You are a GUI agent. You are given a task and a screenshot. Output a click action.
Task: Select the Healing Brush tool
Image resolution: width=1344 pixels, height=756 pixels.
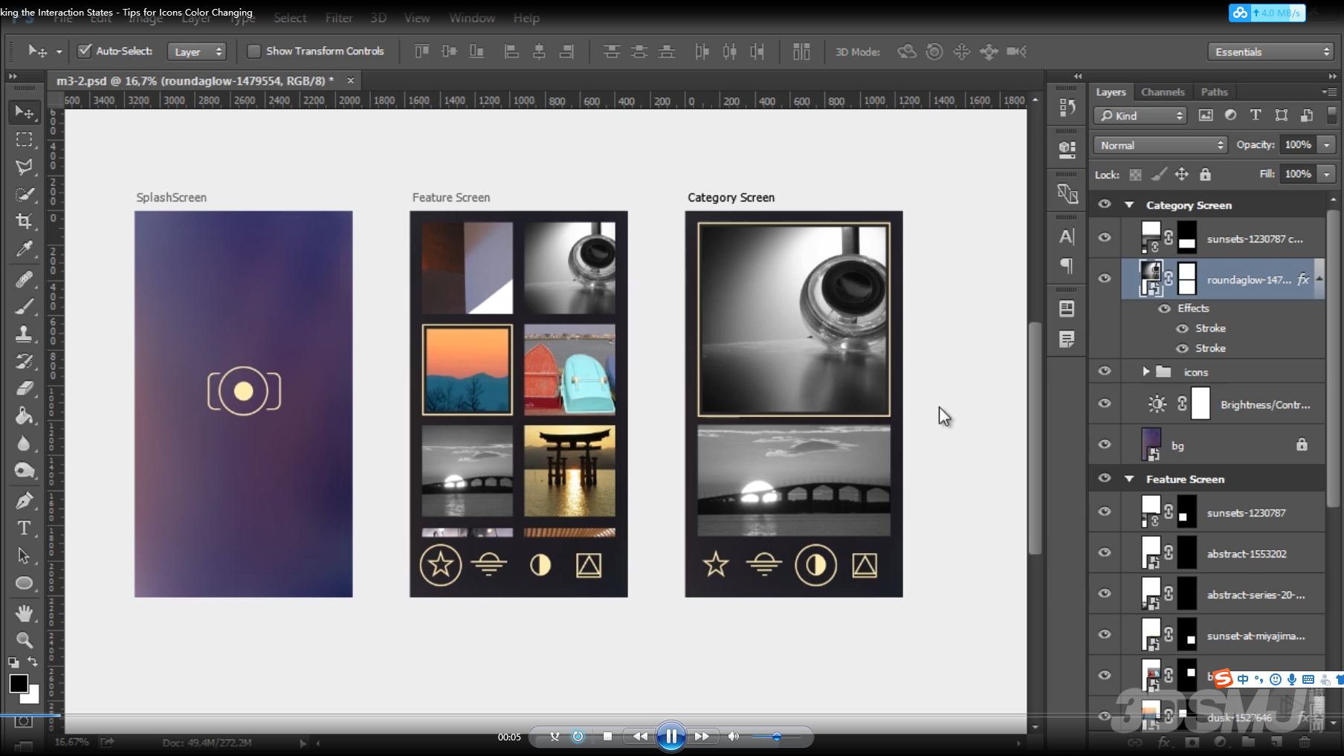coord(25,279)
